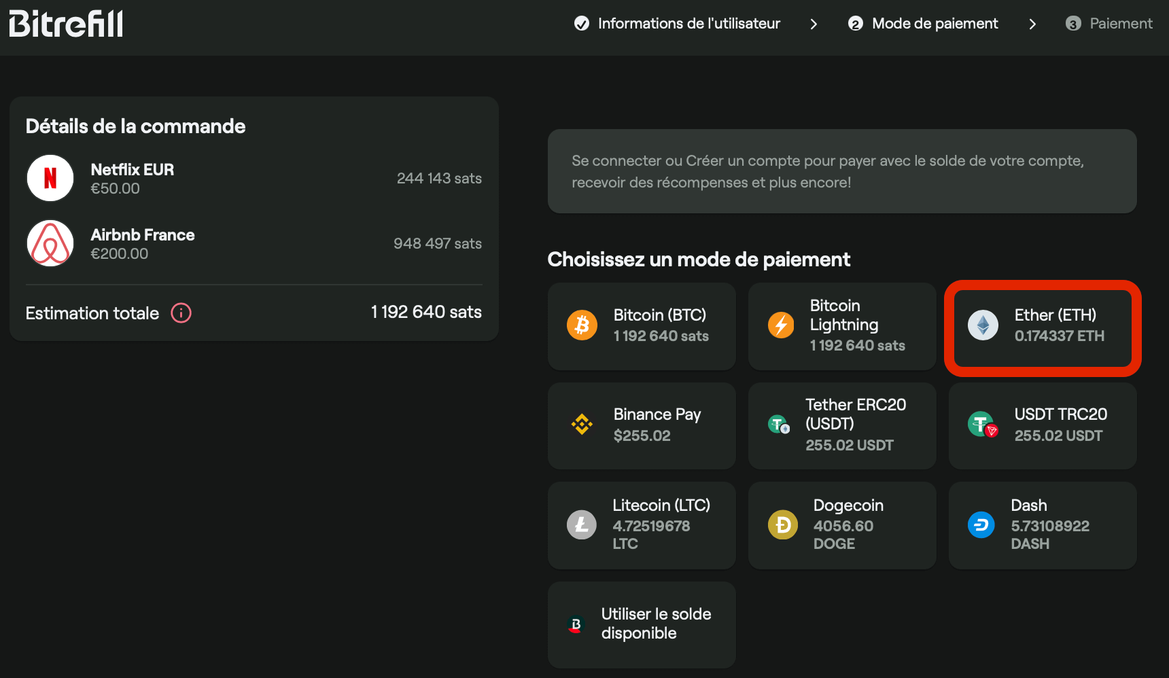Click the Bitrefill balance icon
This screenshot has width=1169, height=678.
point(576,624)
